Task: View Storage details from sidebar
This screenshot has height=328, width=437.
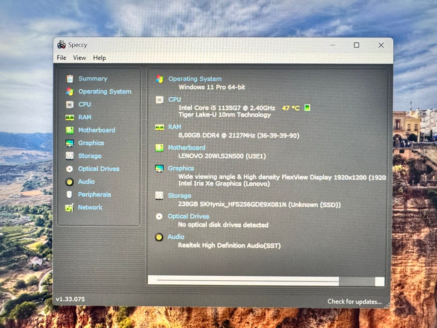Action: pyautogui.click(x=90, y=156)
